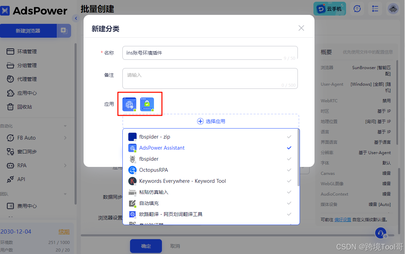Open the customer support headset button

(381, 233)
